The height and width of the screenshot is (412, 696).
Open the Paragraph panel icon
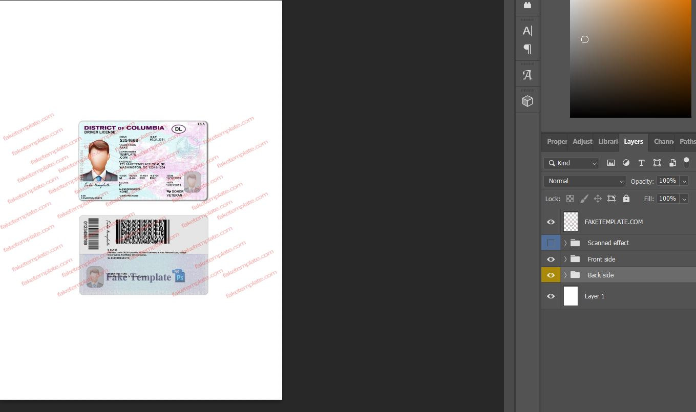click(528, 49)
